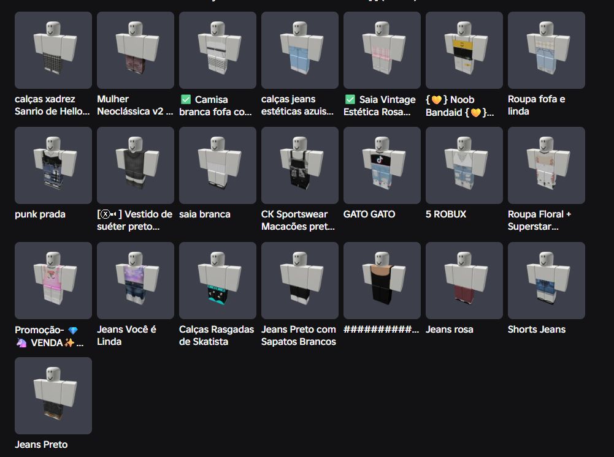Click the '5 ROBUX' title text
Image resolution: width=614 pixels, height=457 pixels.
(x=446, y=214)
